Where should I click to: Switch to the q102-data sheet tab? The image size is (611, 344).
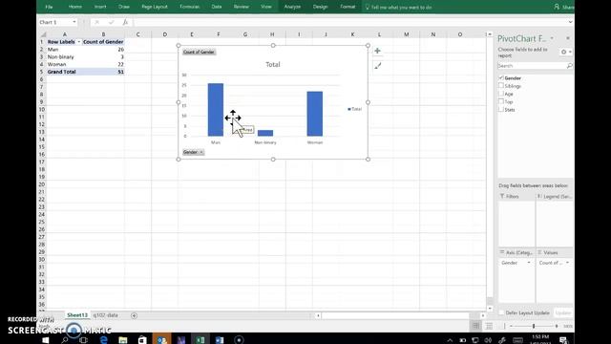pyautogui.click(x=106, y=315)
